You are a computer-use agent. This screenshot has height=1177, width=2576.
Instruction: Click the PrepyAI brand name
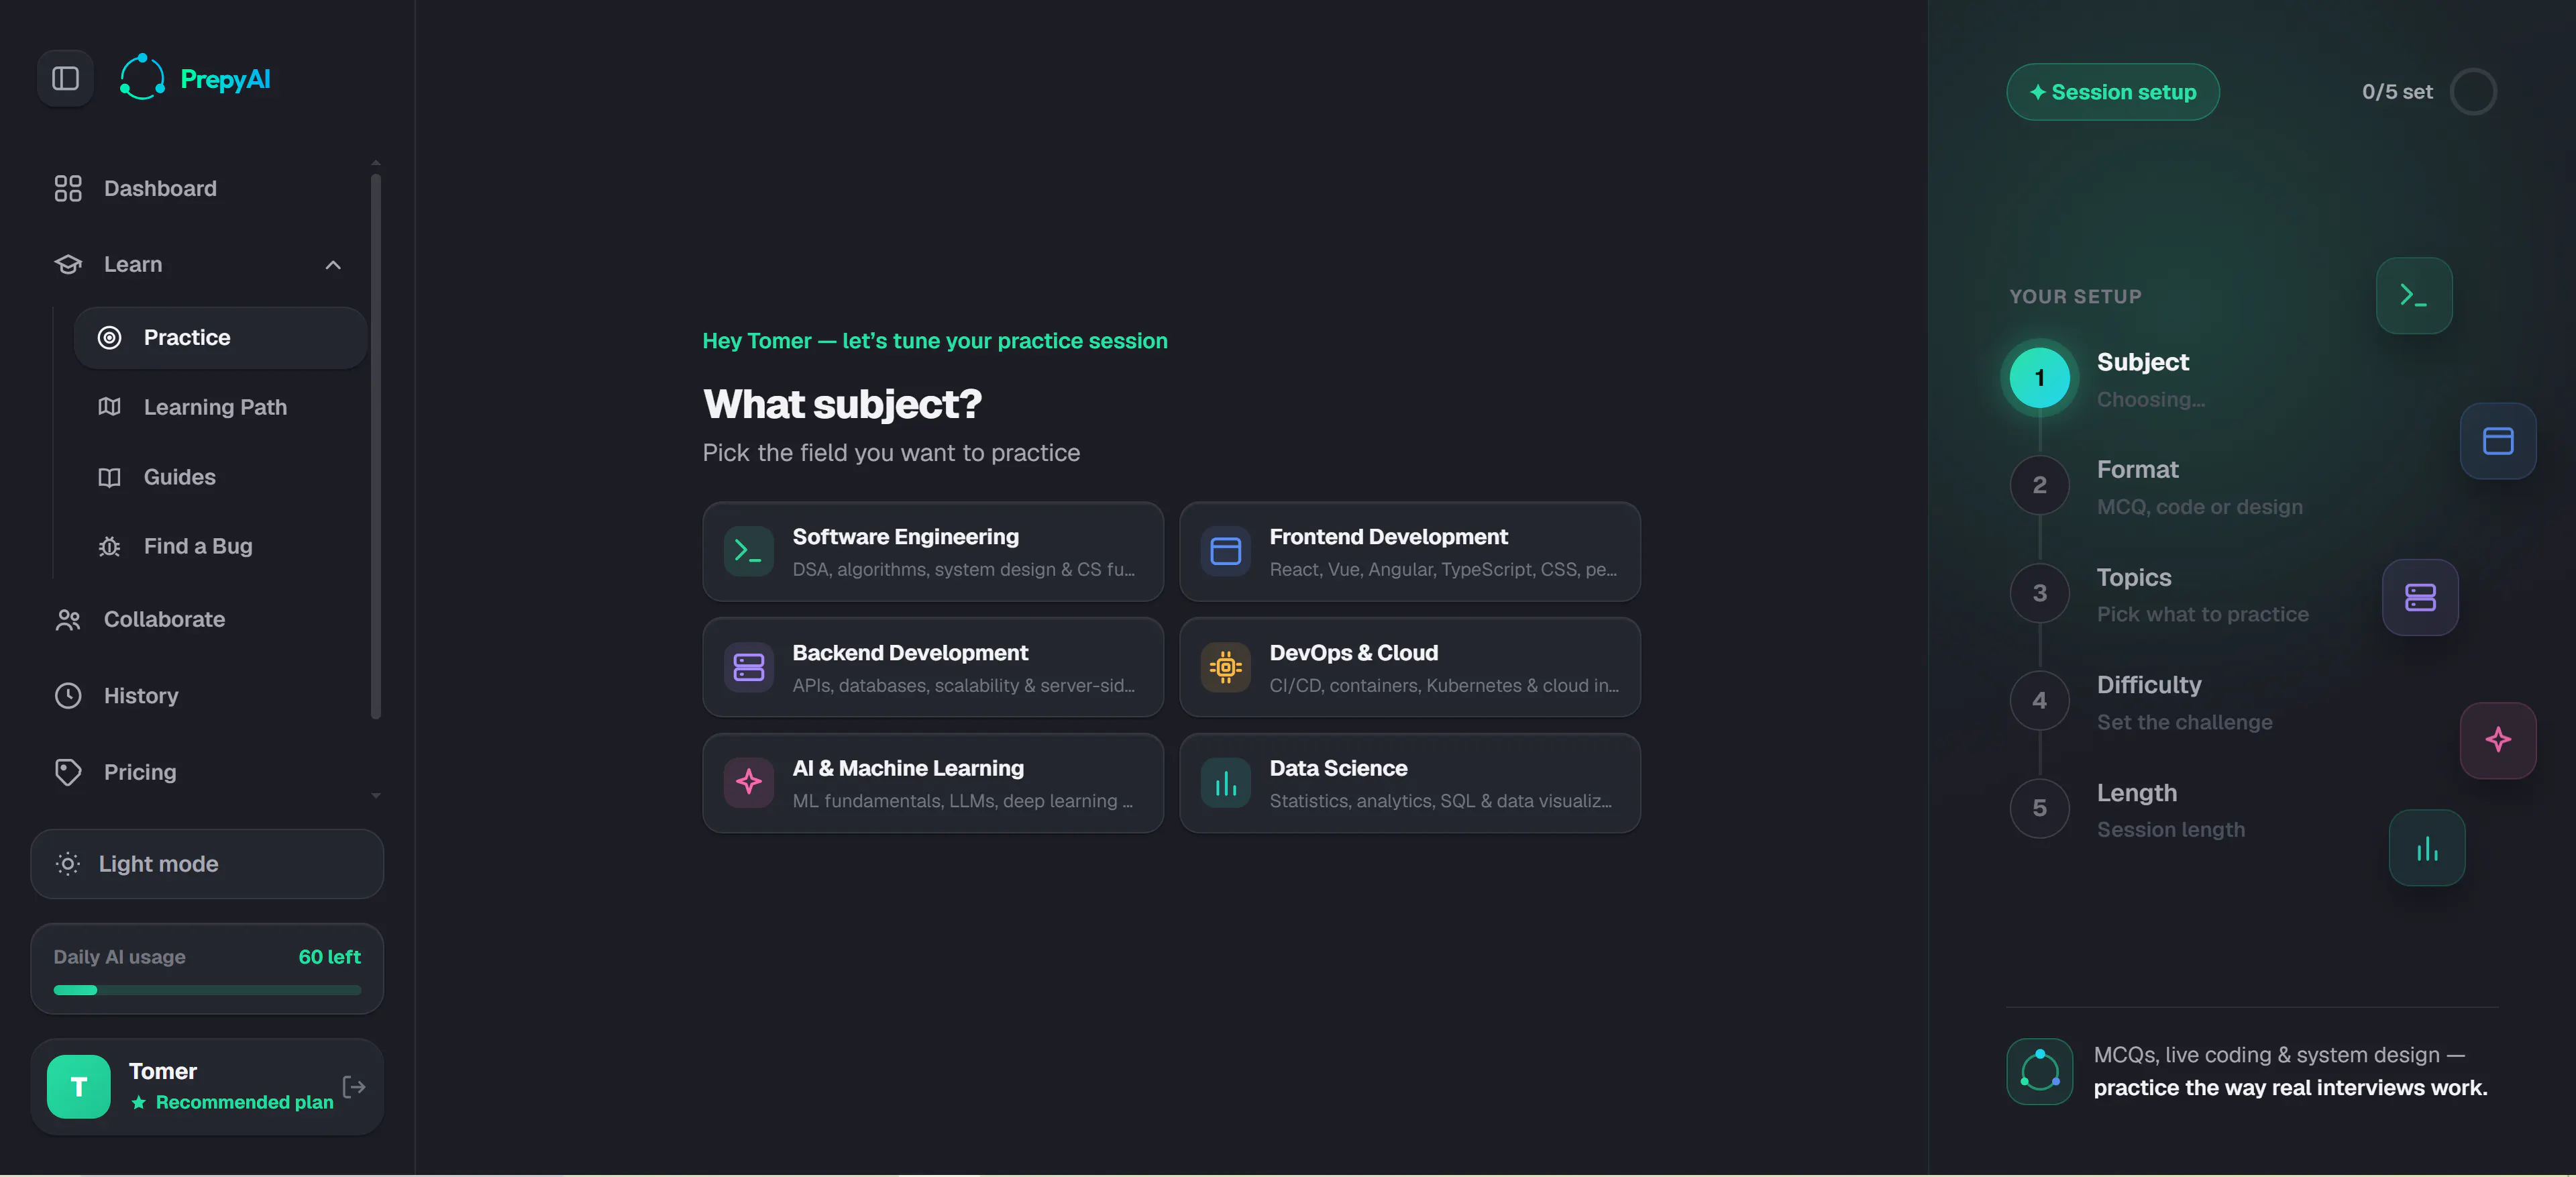(225, 79)
